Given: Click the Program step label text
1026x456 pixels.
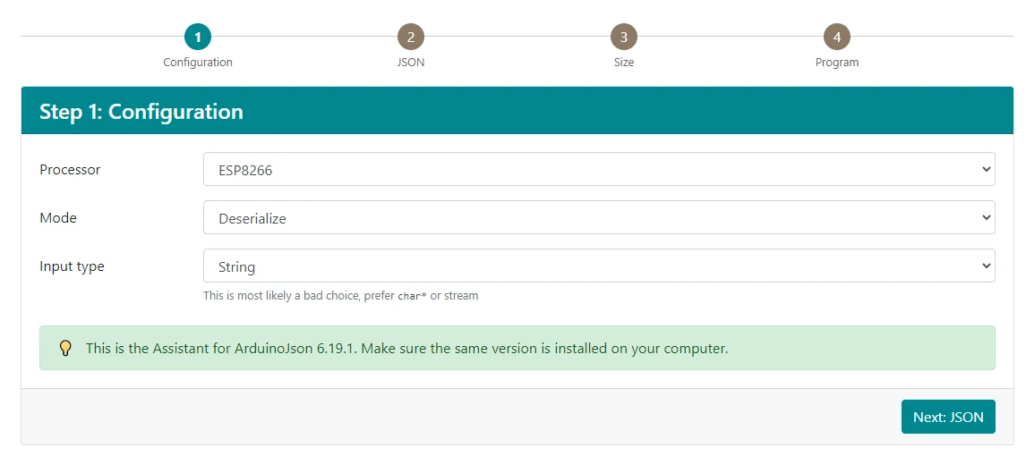Looking at the screenshot, I should coord(837,63).
